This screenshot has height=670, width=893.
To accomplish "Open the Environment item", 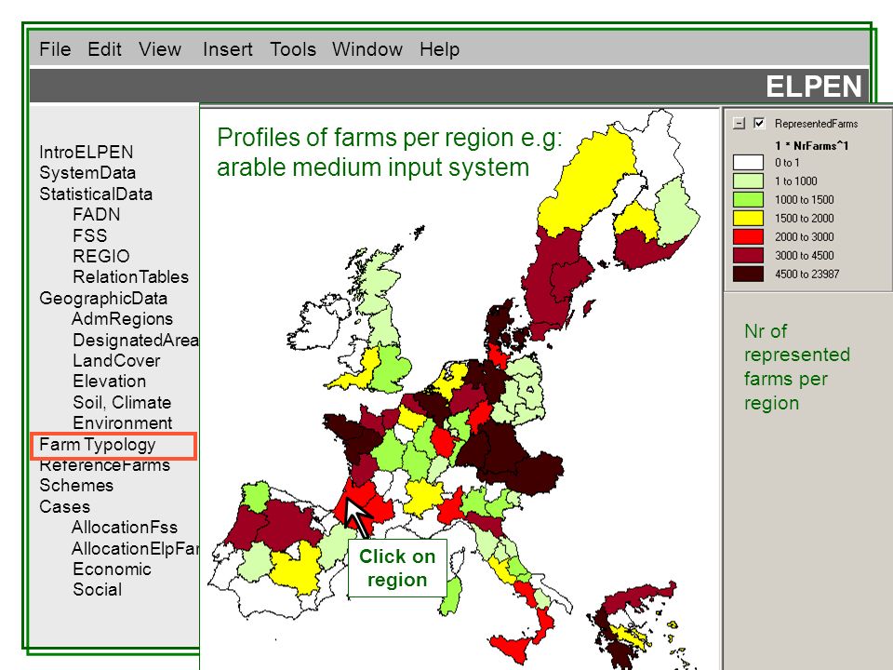I will click(x=123, y=422).
